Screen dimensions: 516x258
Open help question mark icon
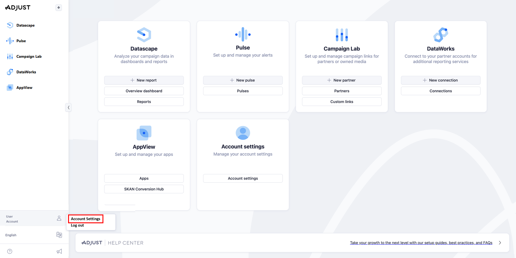(10, 251)
